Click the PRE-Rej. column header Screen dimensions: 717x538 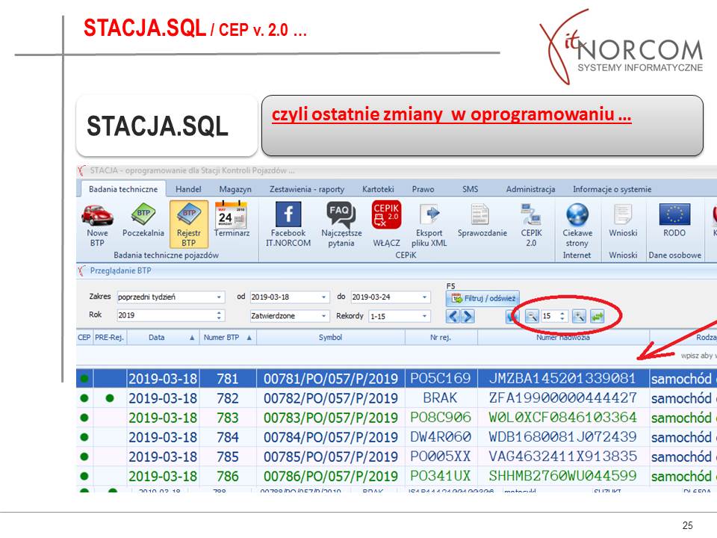(x=109, y=338)
